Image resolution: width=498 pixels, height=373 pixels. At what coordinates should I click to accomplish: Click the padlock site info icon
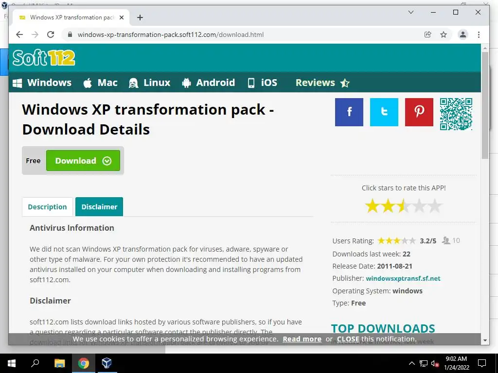point(70,34)
